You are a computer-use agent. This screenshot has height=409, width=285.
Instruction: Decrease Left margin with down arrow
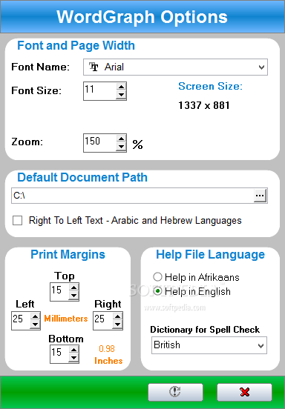(x=35, y=325)
